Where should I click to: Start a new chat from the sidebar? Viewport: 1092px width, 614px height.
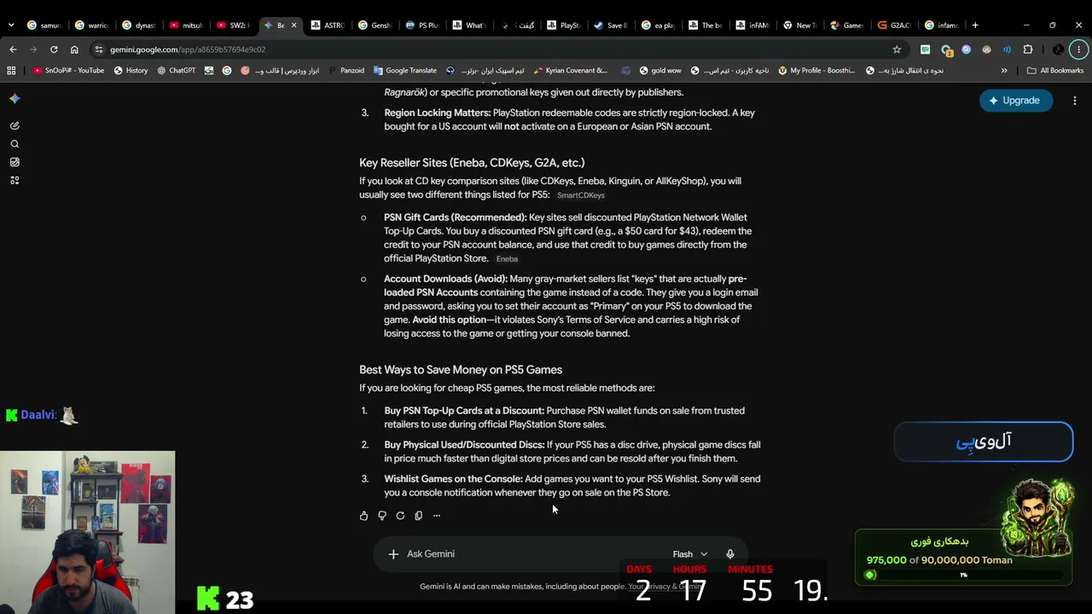[x=15, y=125]
